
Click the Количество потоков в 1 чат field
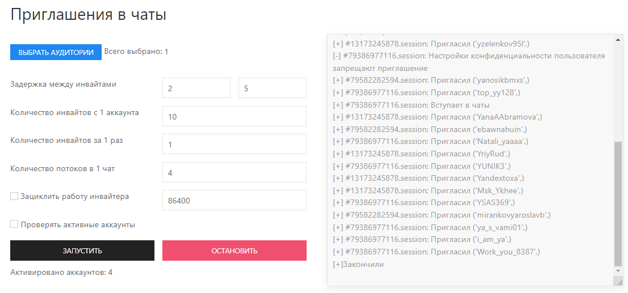pos(234,172)
